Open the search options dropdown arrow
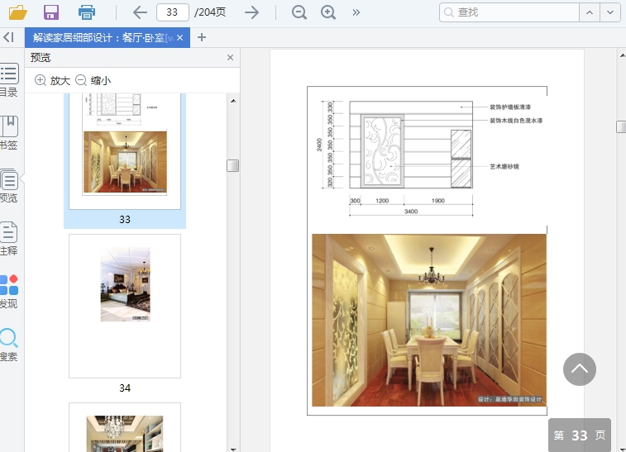The image size is (626, 452). click(611, 12)
